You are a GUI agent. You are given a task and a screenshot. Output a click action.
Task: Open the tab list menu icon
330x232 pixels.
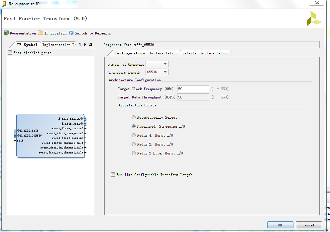pos(90,44)
